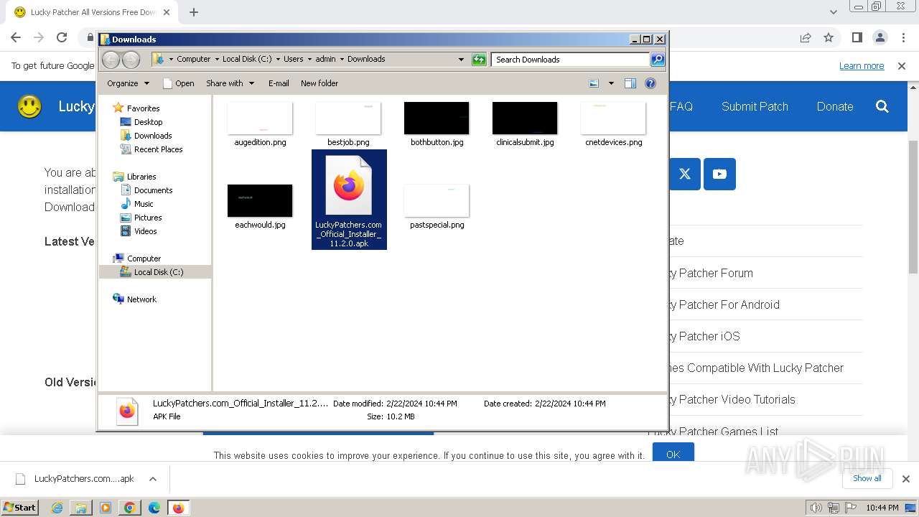
Task: Click admin in the address breadcrumb
Action: [325, 60]
